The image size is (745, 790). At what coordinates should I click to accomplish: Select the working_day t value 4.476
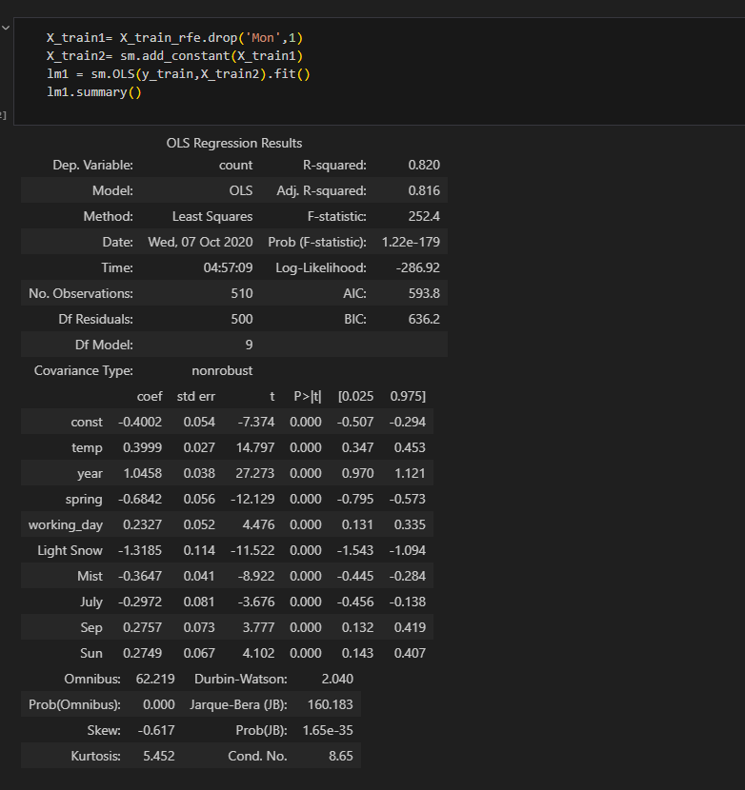258,524
